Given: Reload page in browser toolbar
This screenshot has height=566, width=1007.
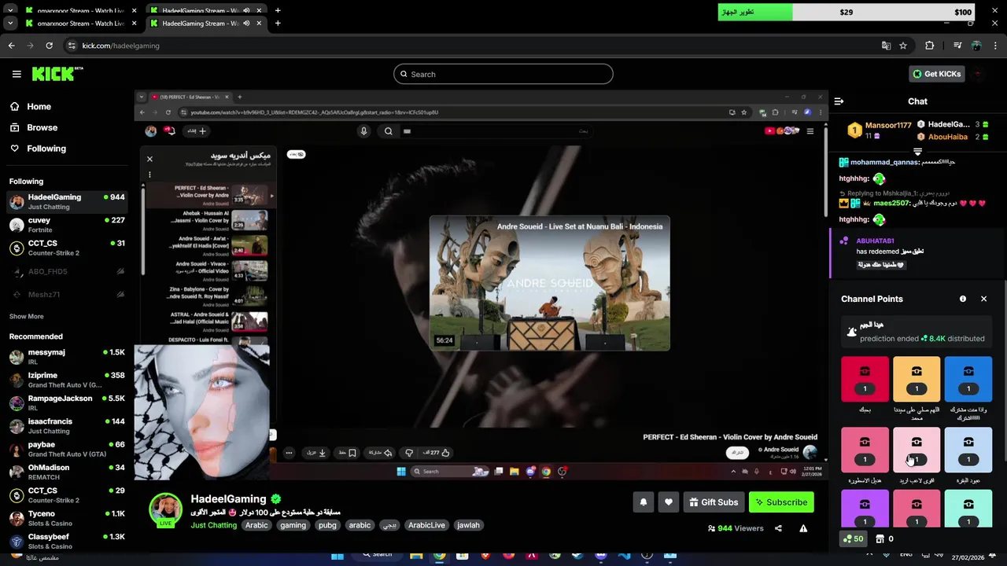Looking at the screenshot, I should tap(49, 46).
